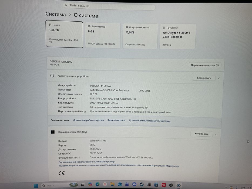Click Переименовать этот ПК button
The height and width of the screenshot is (189, 252).
(x=205, y=65)
